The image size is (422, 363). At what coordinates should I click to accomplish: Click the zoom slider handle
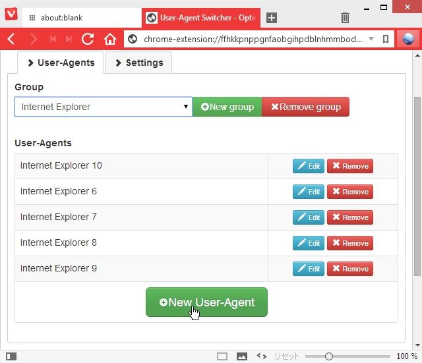pos(328,356)
